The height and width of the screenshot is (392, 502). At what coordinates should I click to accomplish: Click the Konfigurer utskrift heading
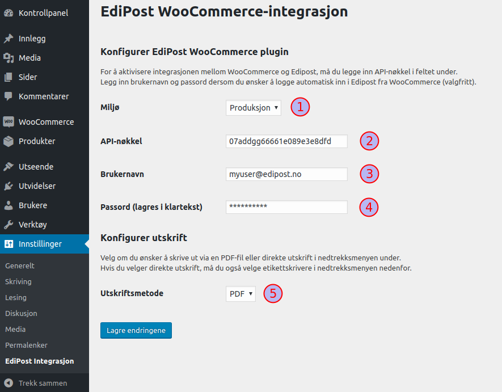click(144, 238)
